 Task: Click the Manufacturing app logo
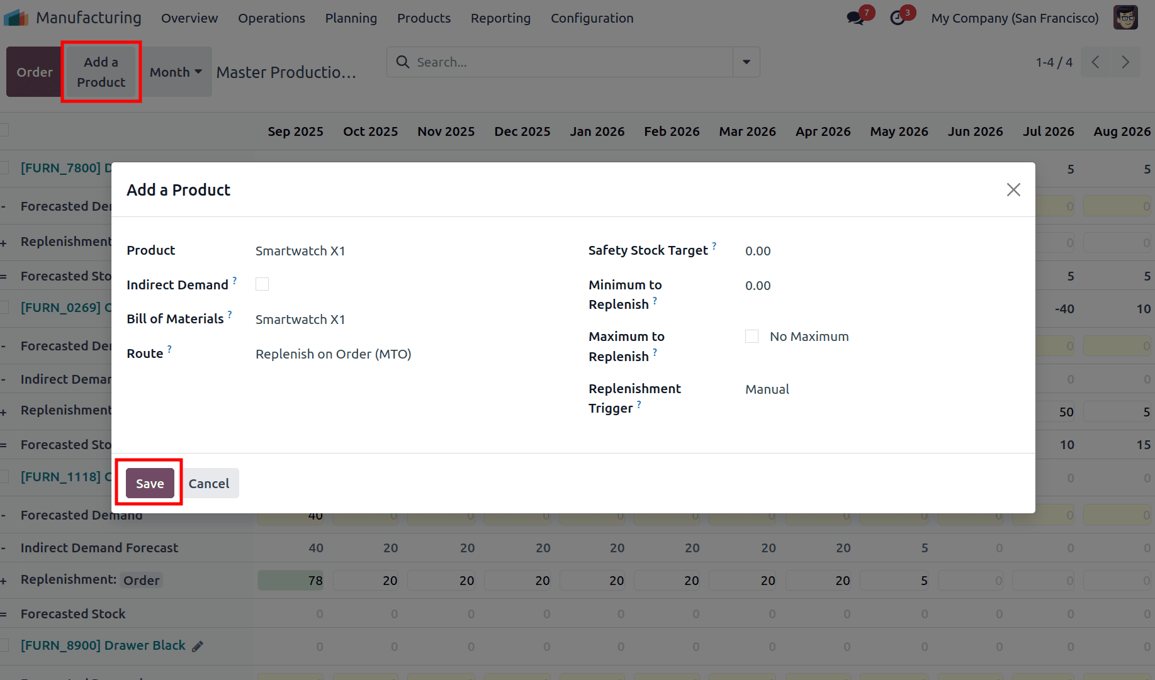click(x=16, y=17)
